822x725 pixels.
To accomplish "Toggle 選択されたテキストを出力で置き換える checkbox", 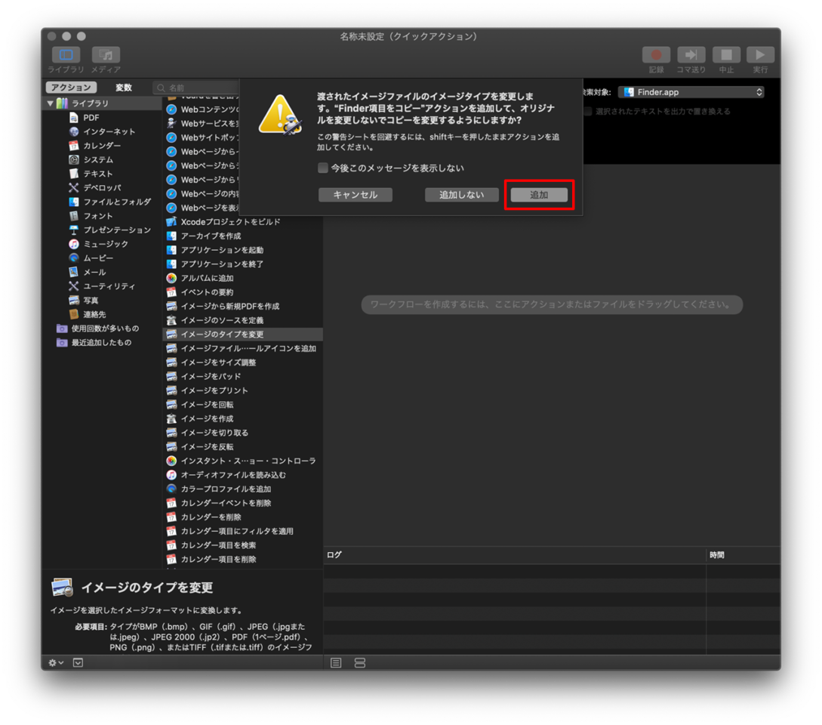I will pyautogui.click(x=587, y=111).
